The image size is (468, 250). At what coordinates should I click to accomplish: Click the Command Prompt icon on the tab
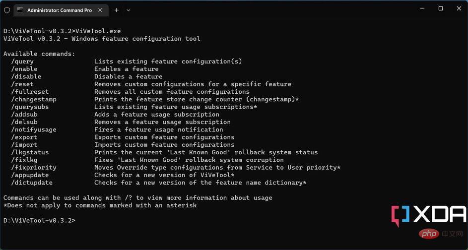tap(20, 10)
